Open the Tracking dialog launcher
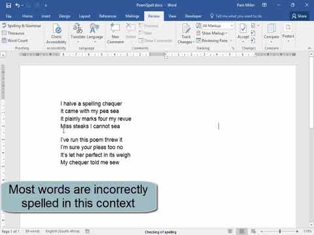The height and width of the screenshot is (235, 314). pyautogui.click(x=233, y=48)
